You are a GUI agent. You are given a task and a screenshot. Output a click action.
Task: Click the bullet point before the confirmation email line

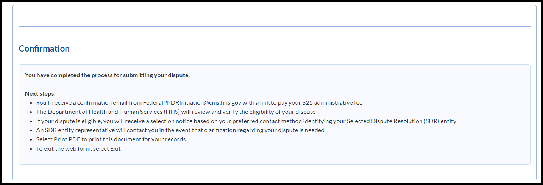click(x=31, y=103)
